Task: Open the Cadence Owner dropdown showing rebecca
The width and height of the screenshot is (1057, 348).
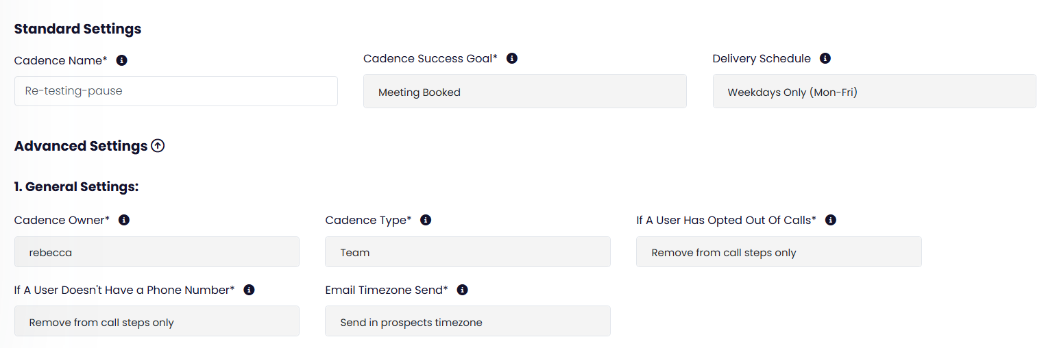Action: 156,252
